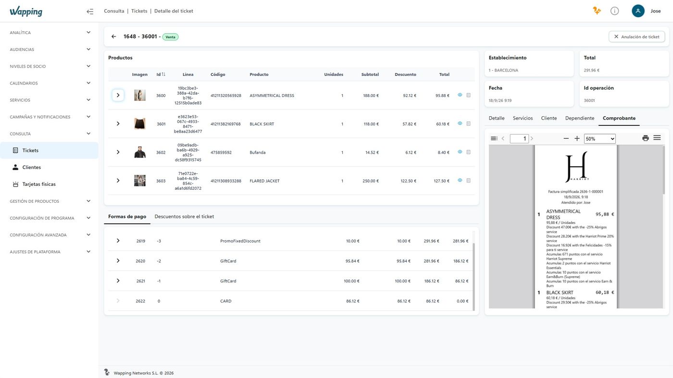
Task: Expand the ANALÍTICA sidebar section
Action: (x=49, y=33)
